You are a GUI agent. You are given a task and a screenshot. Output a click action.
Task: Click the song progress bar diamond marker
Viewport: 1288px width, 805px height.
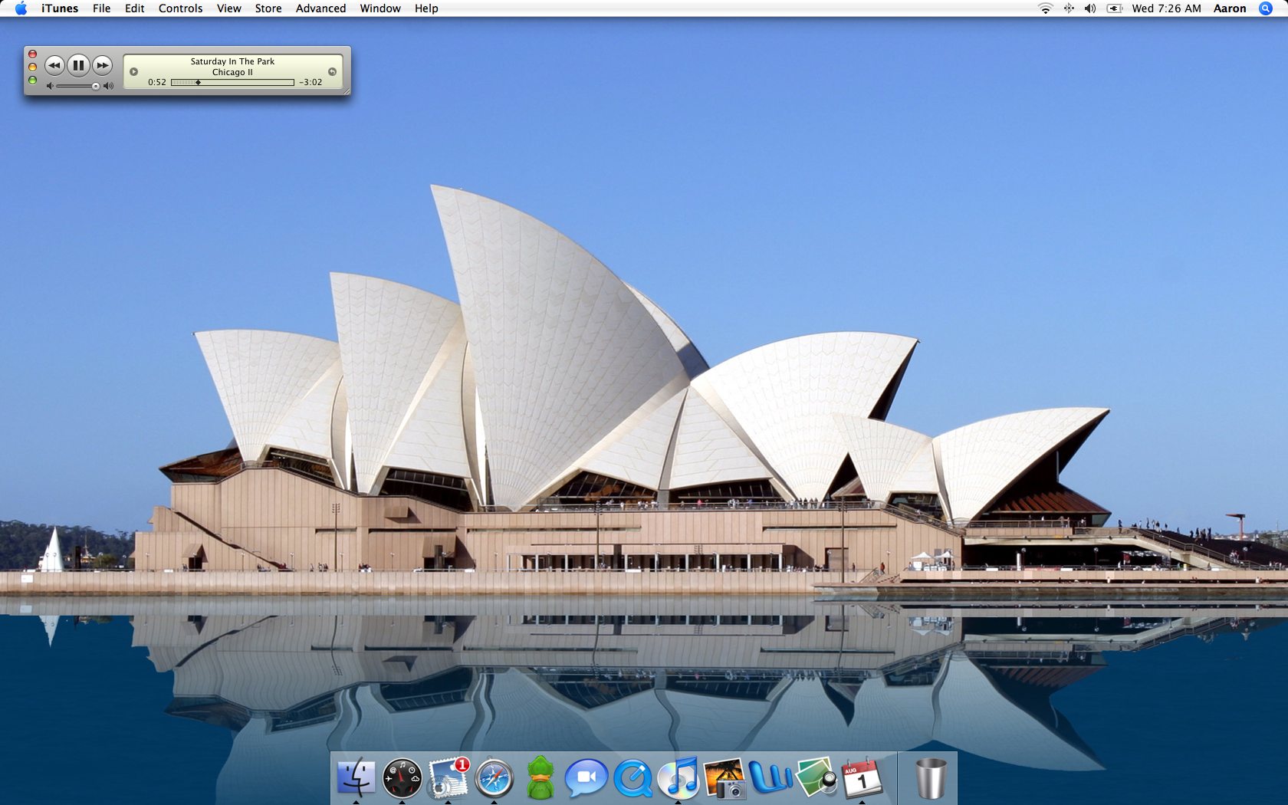pos(198,82)
